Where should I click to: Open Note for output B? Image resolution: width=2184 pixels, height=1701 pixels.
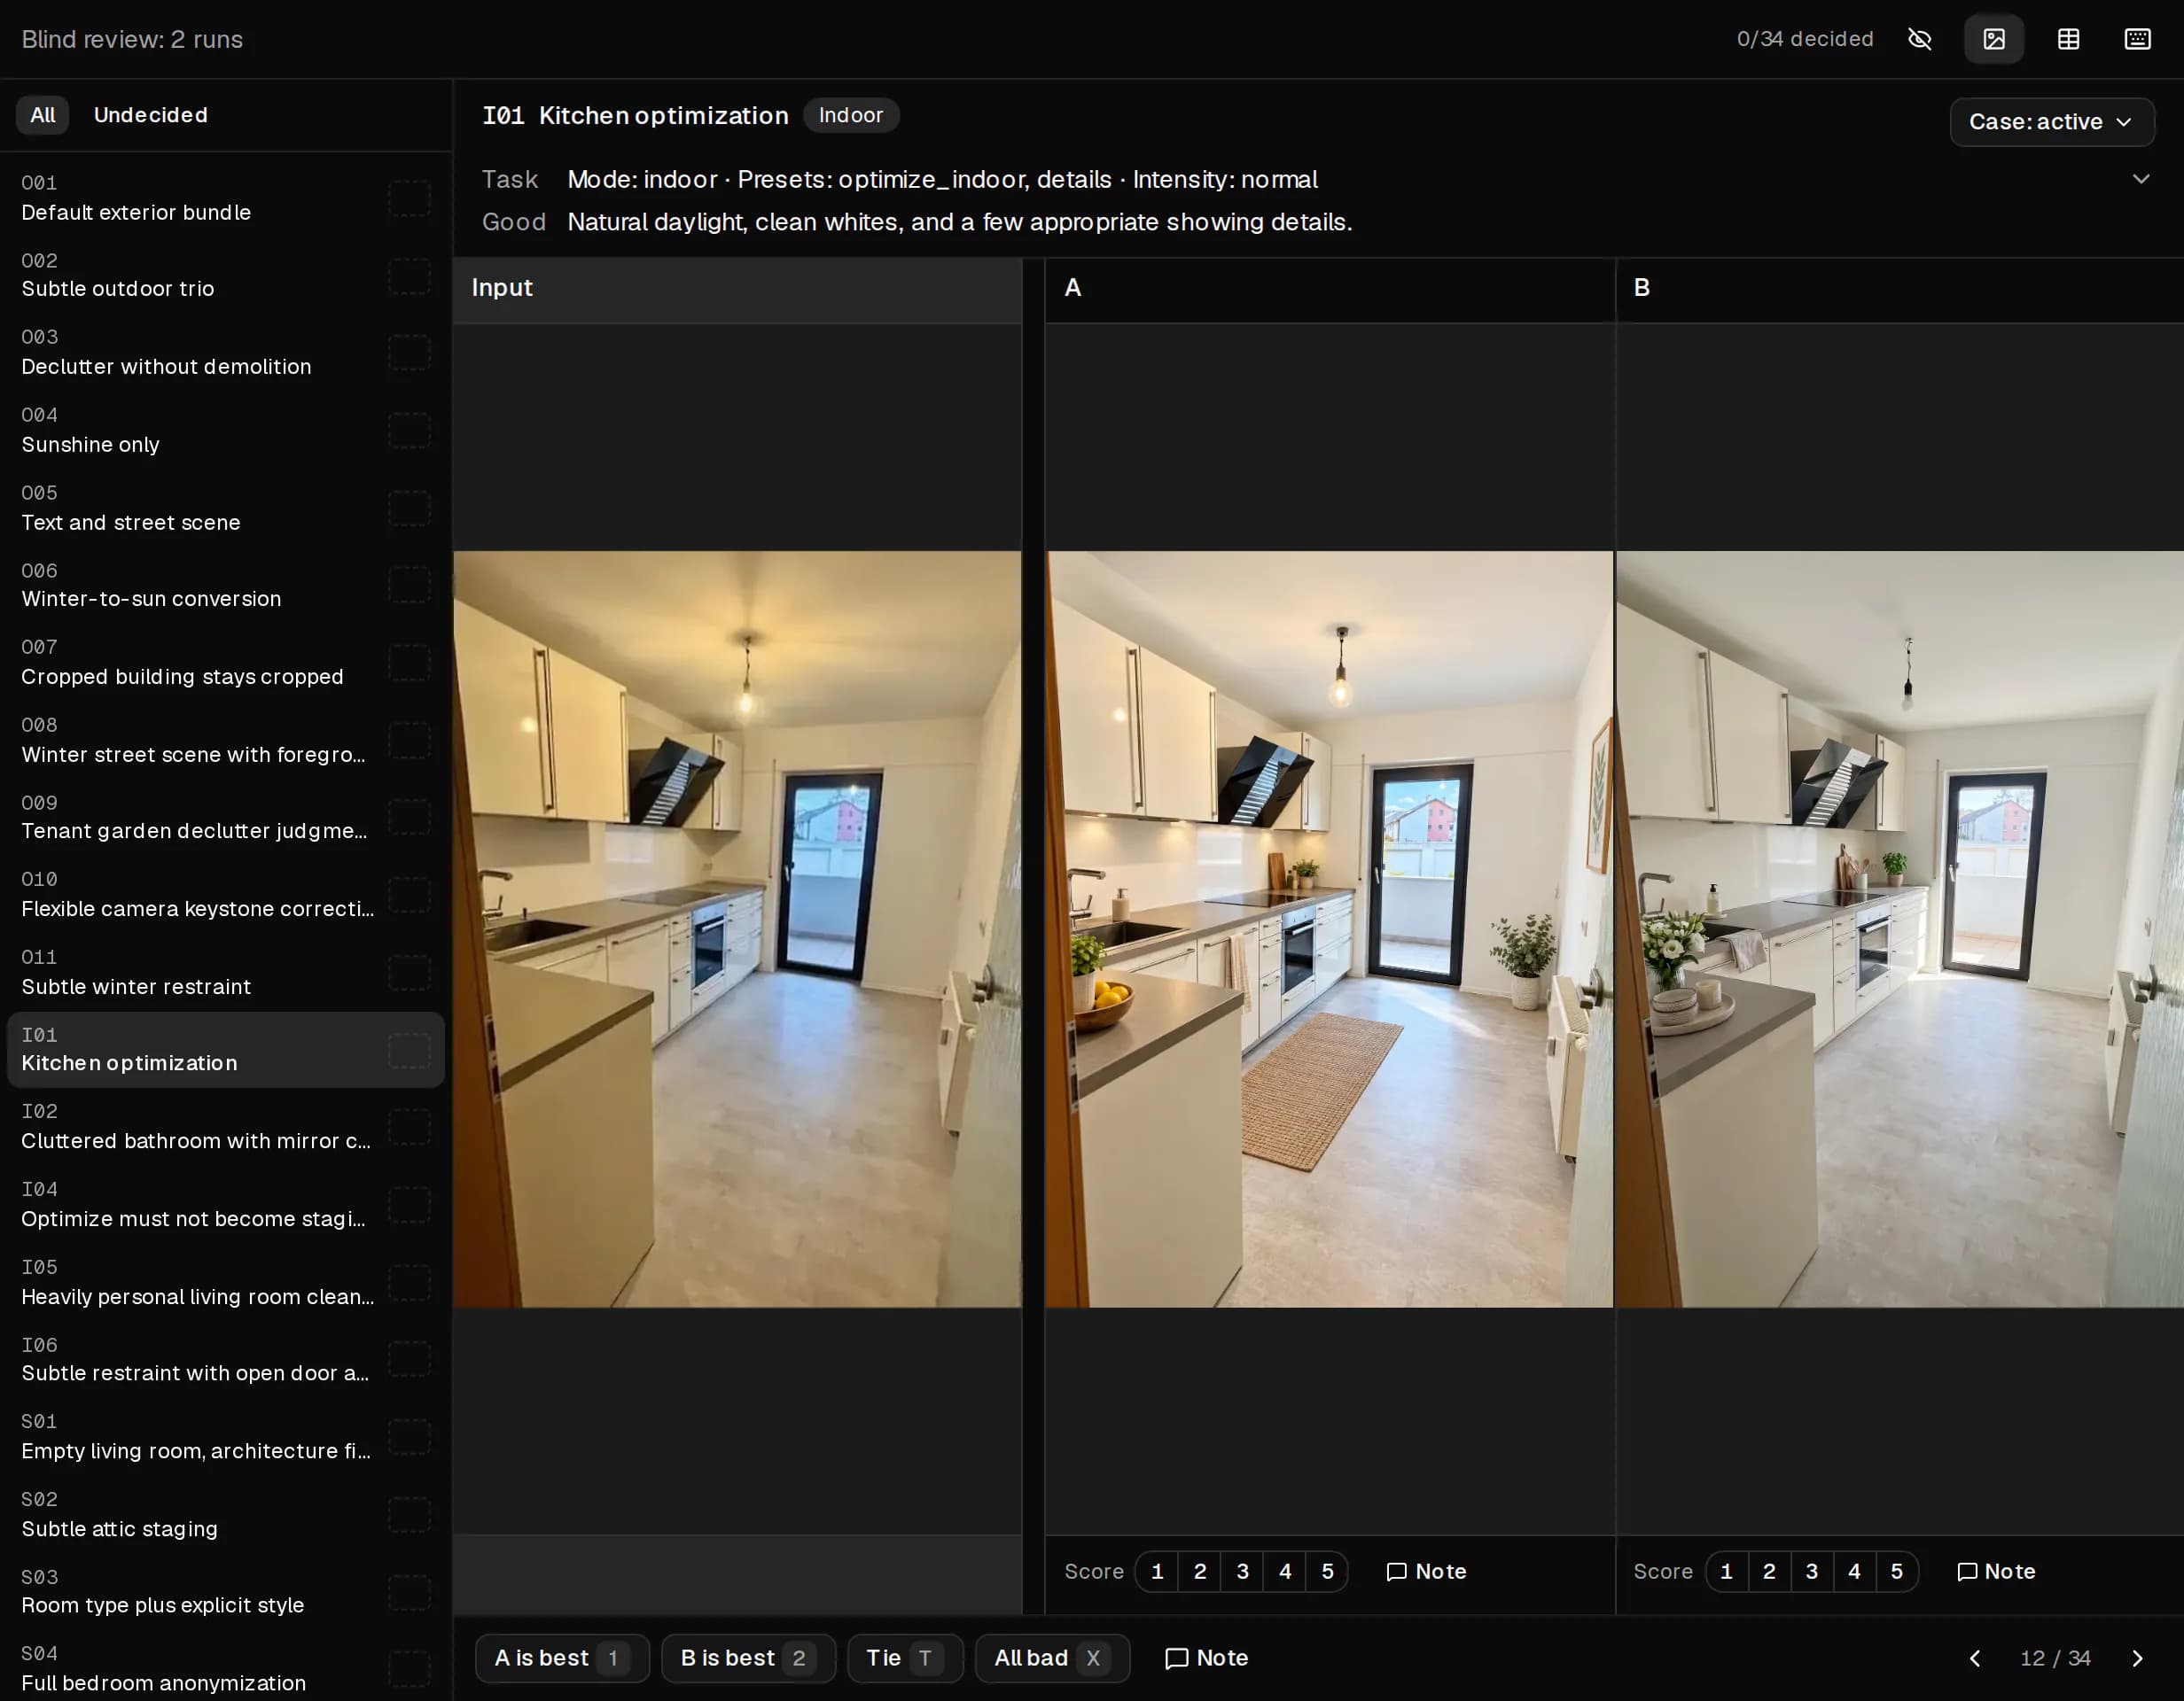(x=1995, y=1571)
